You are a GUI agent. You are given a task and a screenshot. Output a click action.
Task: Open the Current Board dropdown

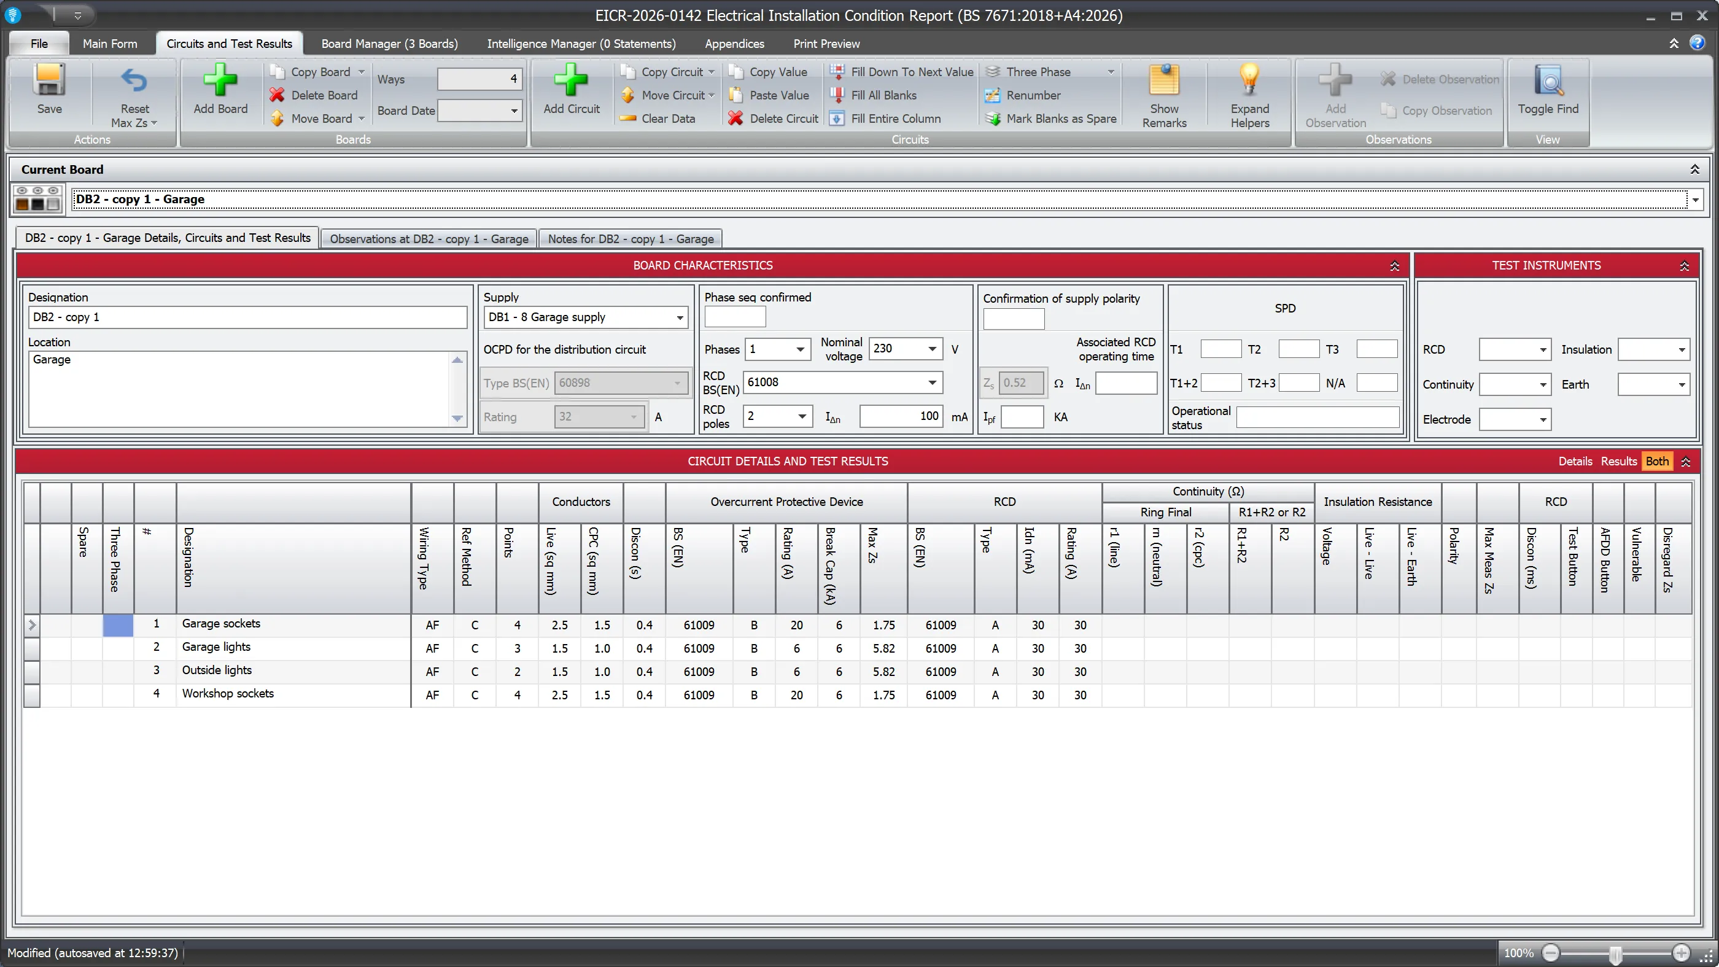1695,199
